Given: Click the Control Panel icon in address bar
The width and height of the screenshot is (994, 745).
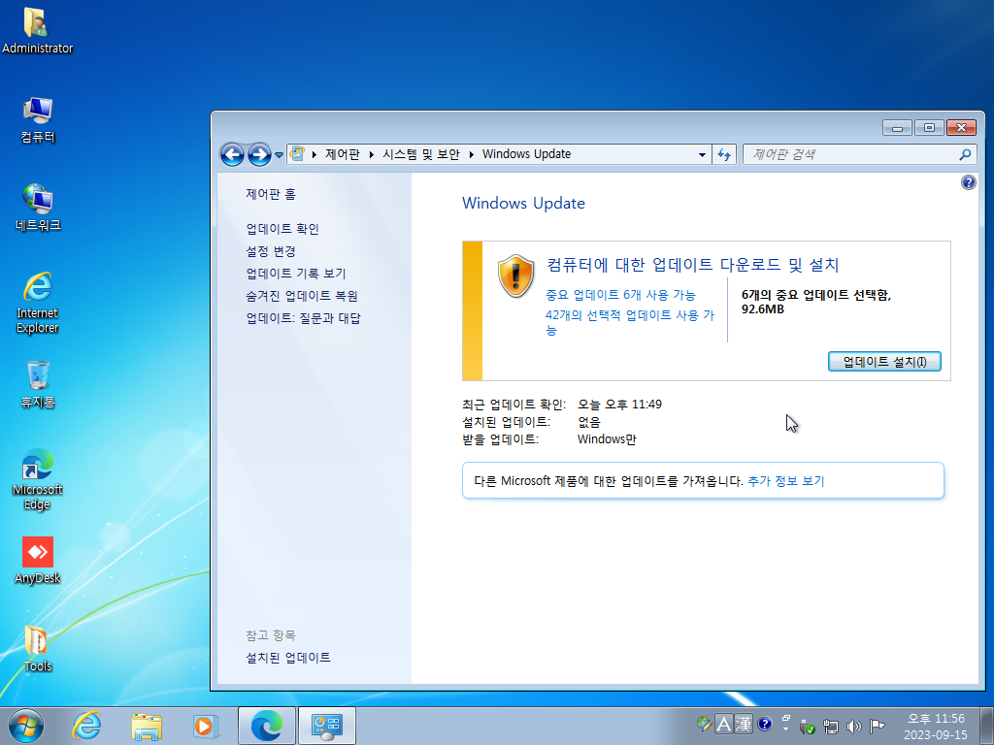Looking at the screenshot, I should tap(297, 153).
